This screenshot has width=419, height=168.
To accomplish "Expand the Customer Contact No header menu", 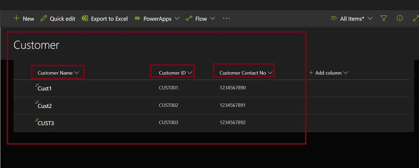I will click(x=271, y=72).
